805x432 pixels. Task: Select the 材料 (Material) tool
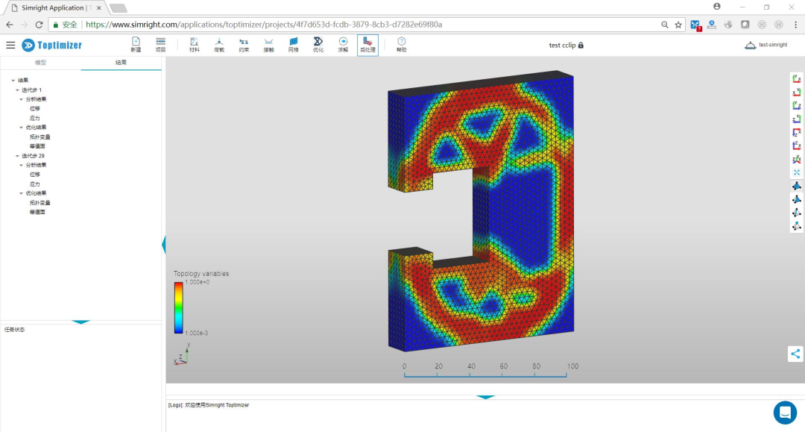pos(194,45)
